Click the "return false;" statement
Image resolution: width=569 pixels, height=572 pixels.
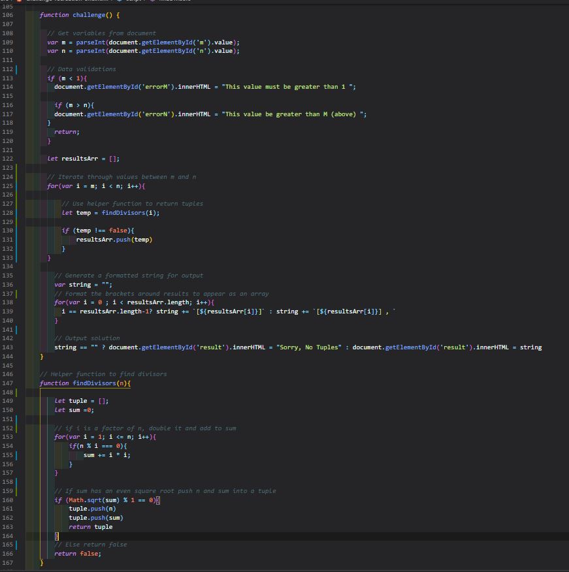[x=78, y=554]
